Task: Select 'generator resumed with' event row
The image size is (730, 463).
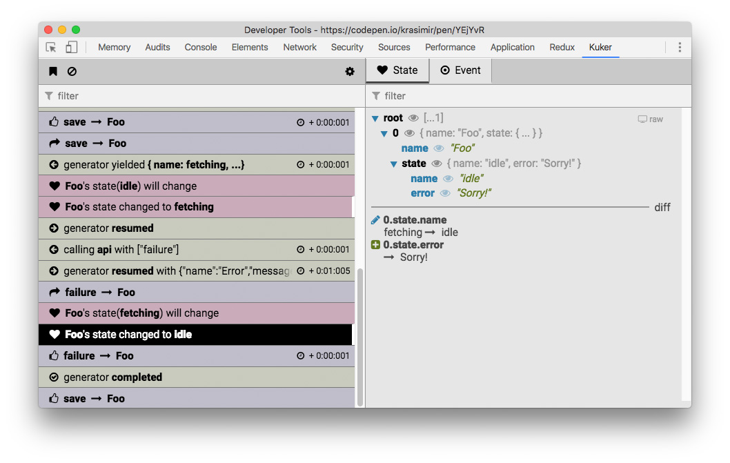Action: click(x=197, y=270)
